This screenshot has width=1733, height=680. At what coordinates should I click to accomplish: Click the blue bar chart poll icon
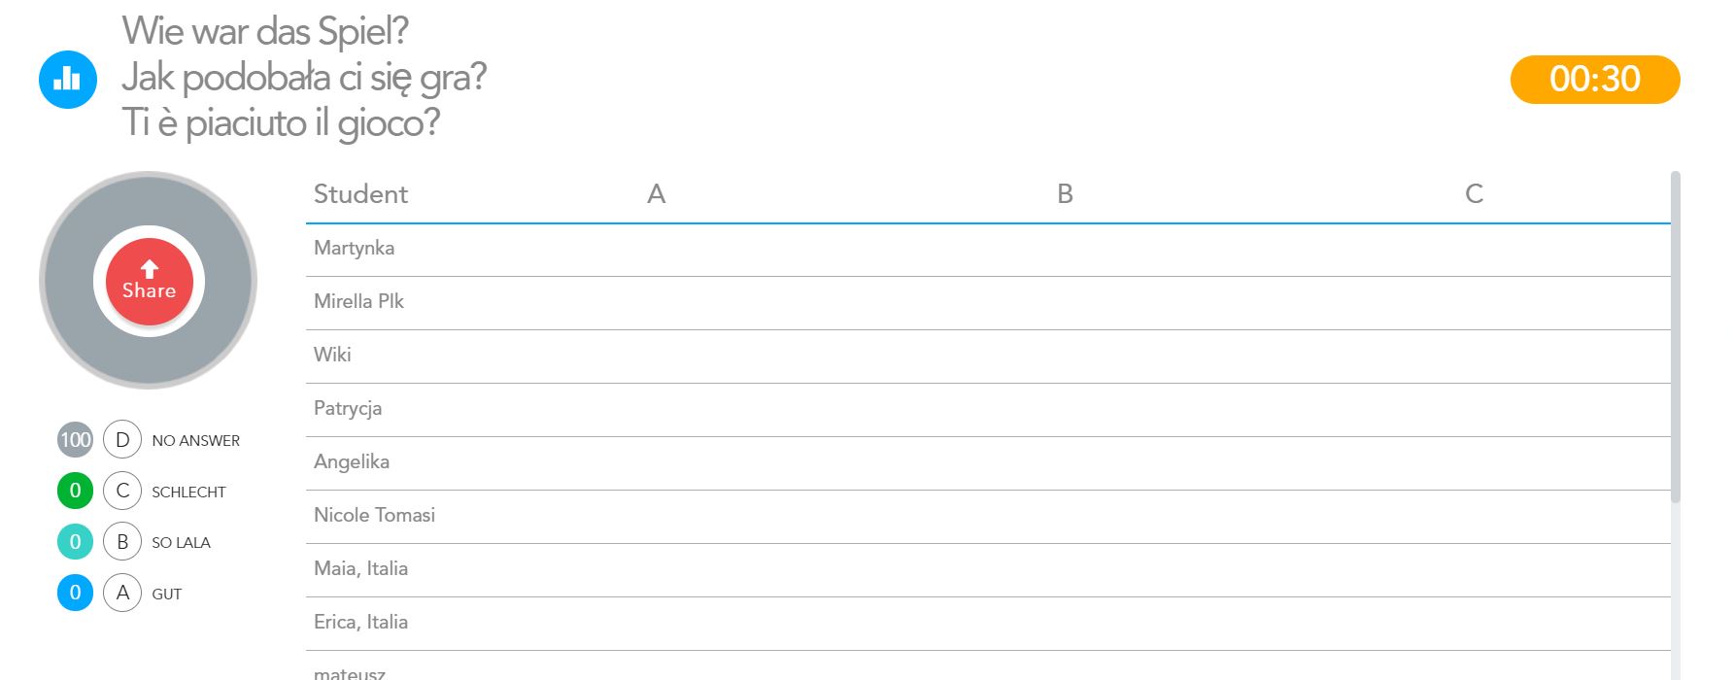point(68,79)
